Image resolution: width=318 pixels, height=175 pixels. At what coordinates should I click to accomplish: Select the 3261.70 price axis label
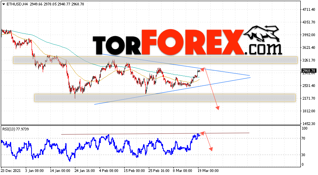point(308,60)
